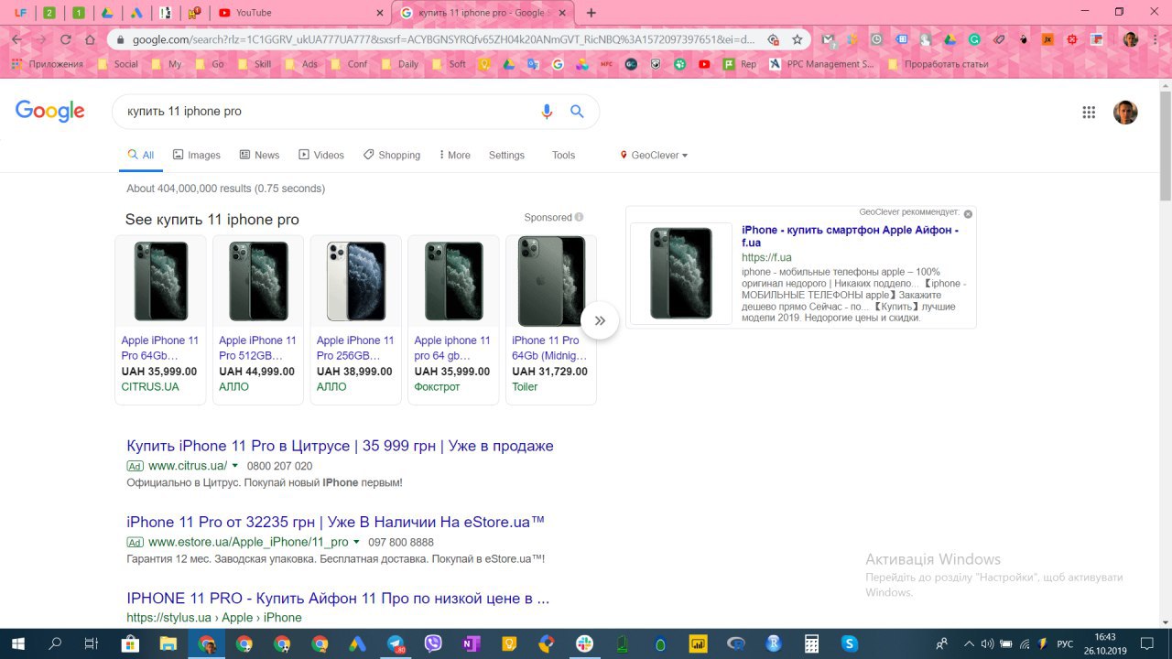
Task: Close the GeoClever recommendation box
Action: [x=968, y=213]
